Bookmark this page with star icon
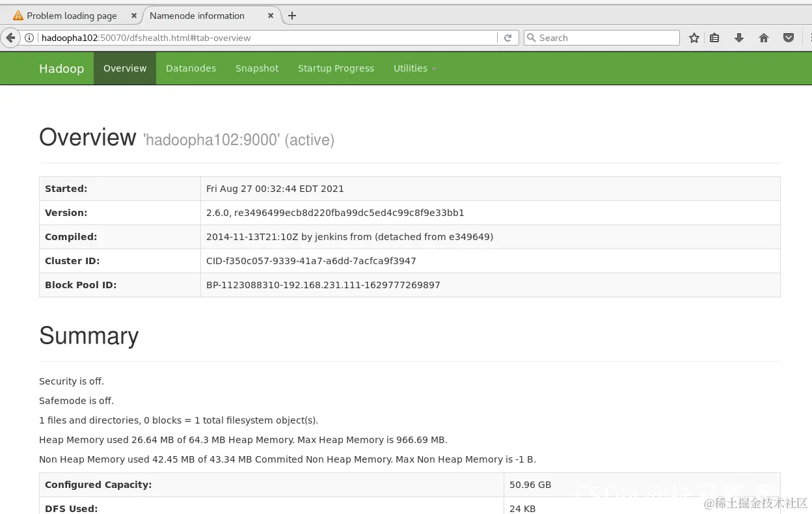The width and height of the screenshot is (812, 514). point(694,38)
